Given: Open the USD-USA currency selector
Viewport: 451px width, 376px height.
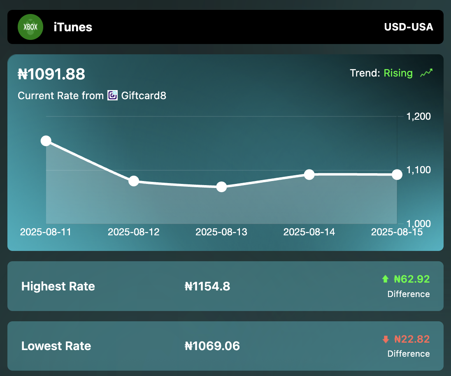Looking at the screenshot, I should point(409,27).
